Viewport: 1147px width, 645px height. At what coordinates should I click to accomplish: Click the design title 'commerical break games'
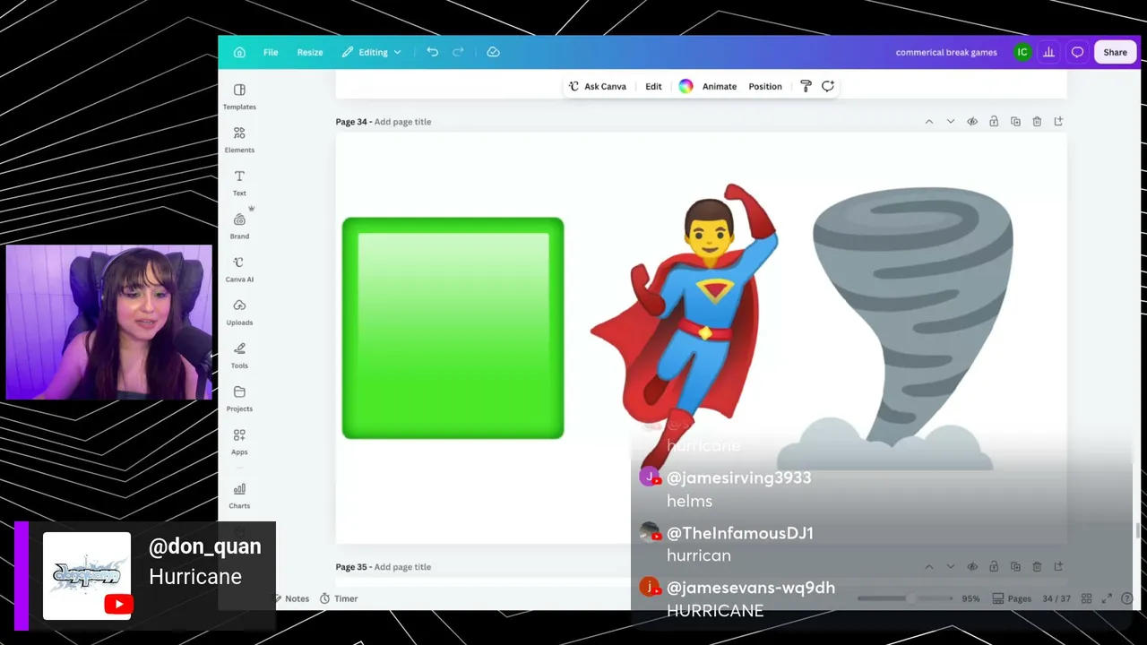[946, 52]
